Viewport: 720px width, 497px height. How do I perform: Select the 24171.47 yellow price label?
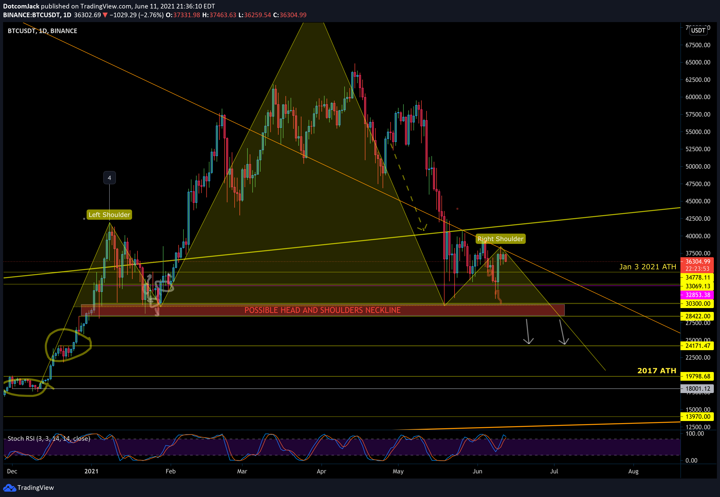(x=698, y=346)
